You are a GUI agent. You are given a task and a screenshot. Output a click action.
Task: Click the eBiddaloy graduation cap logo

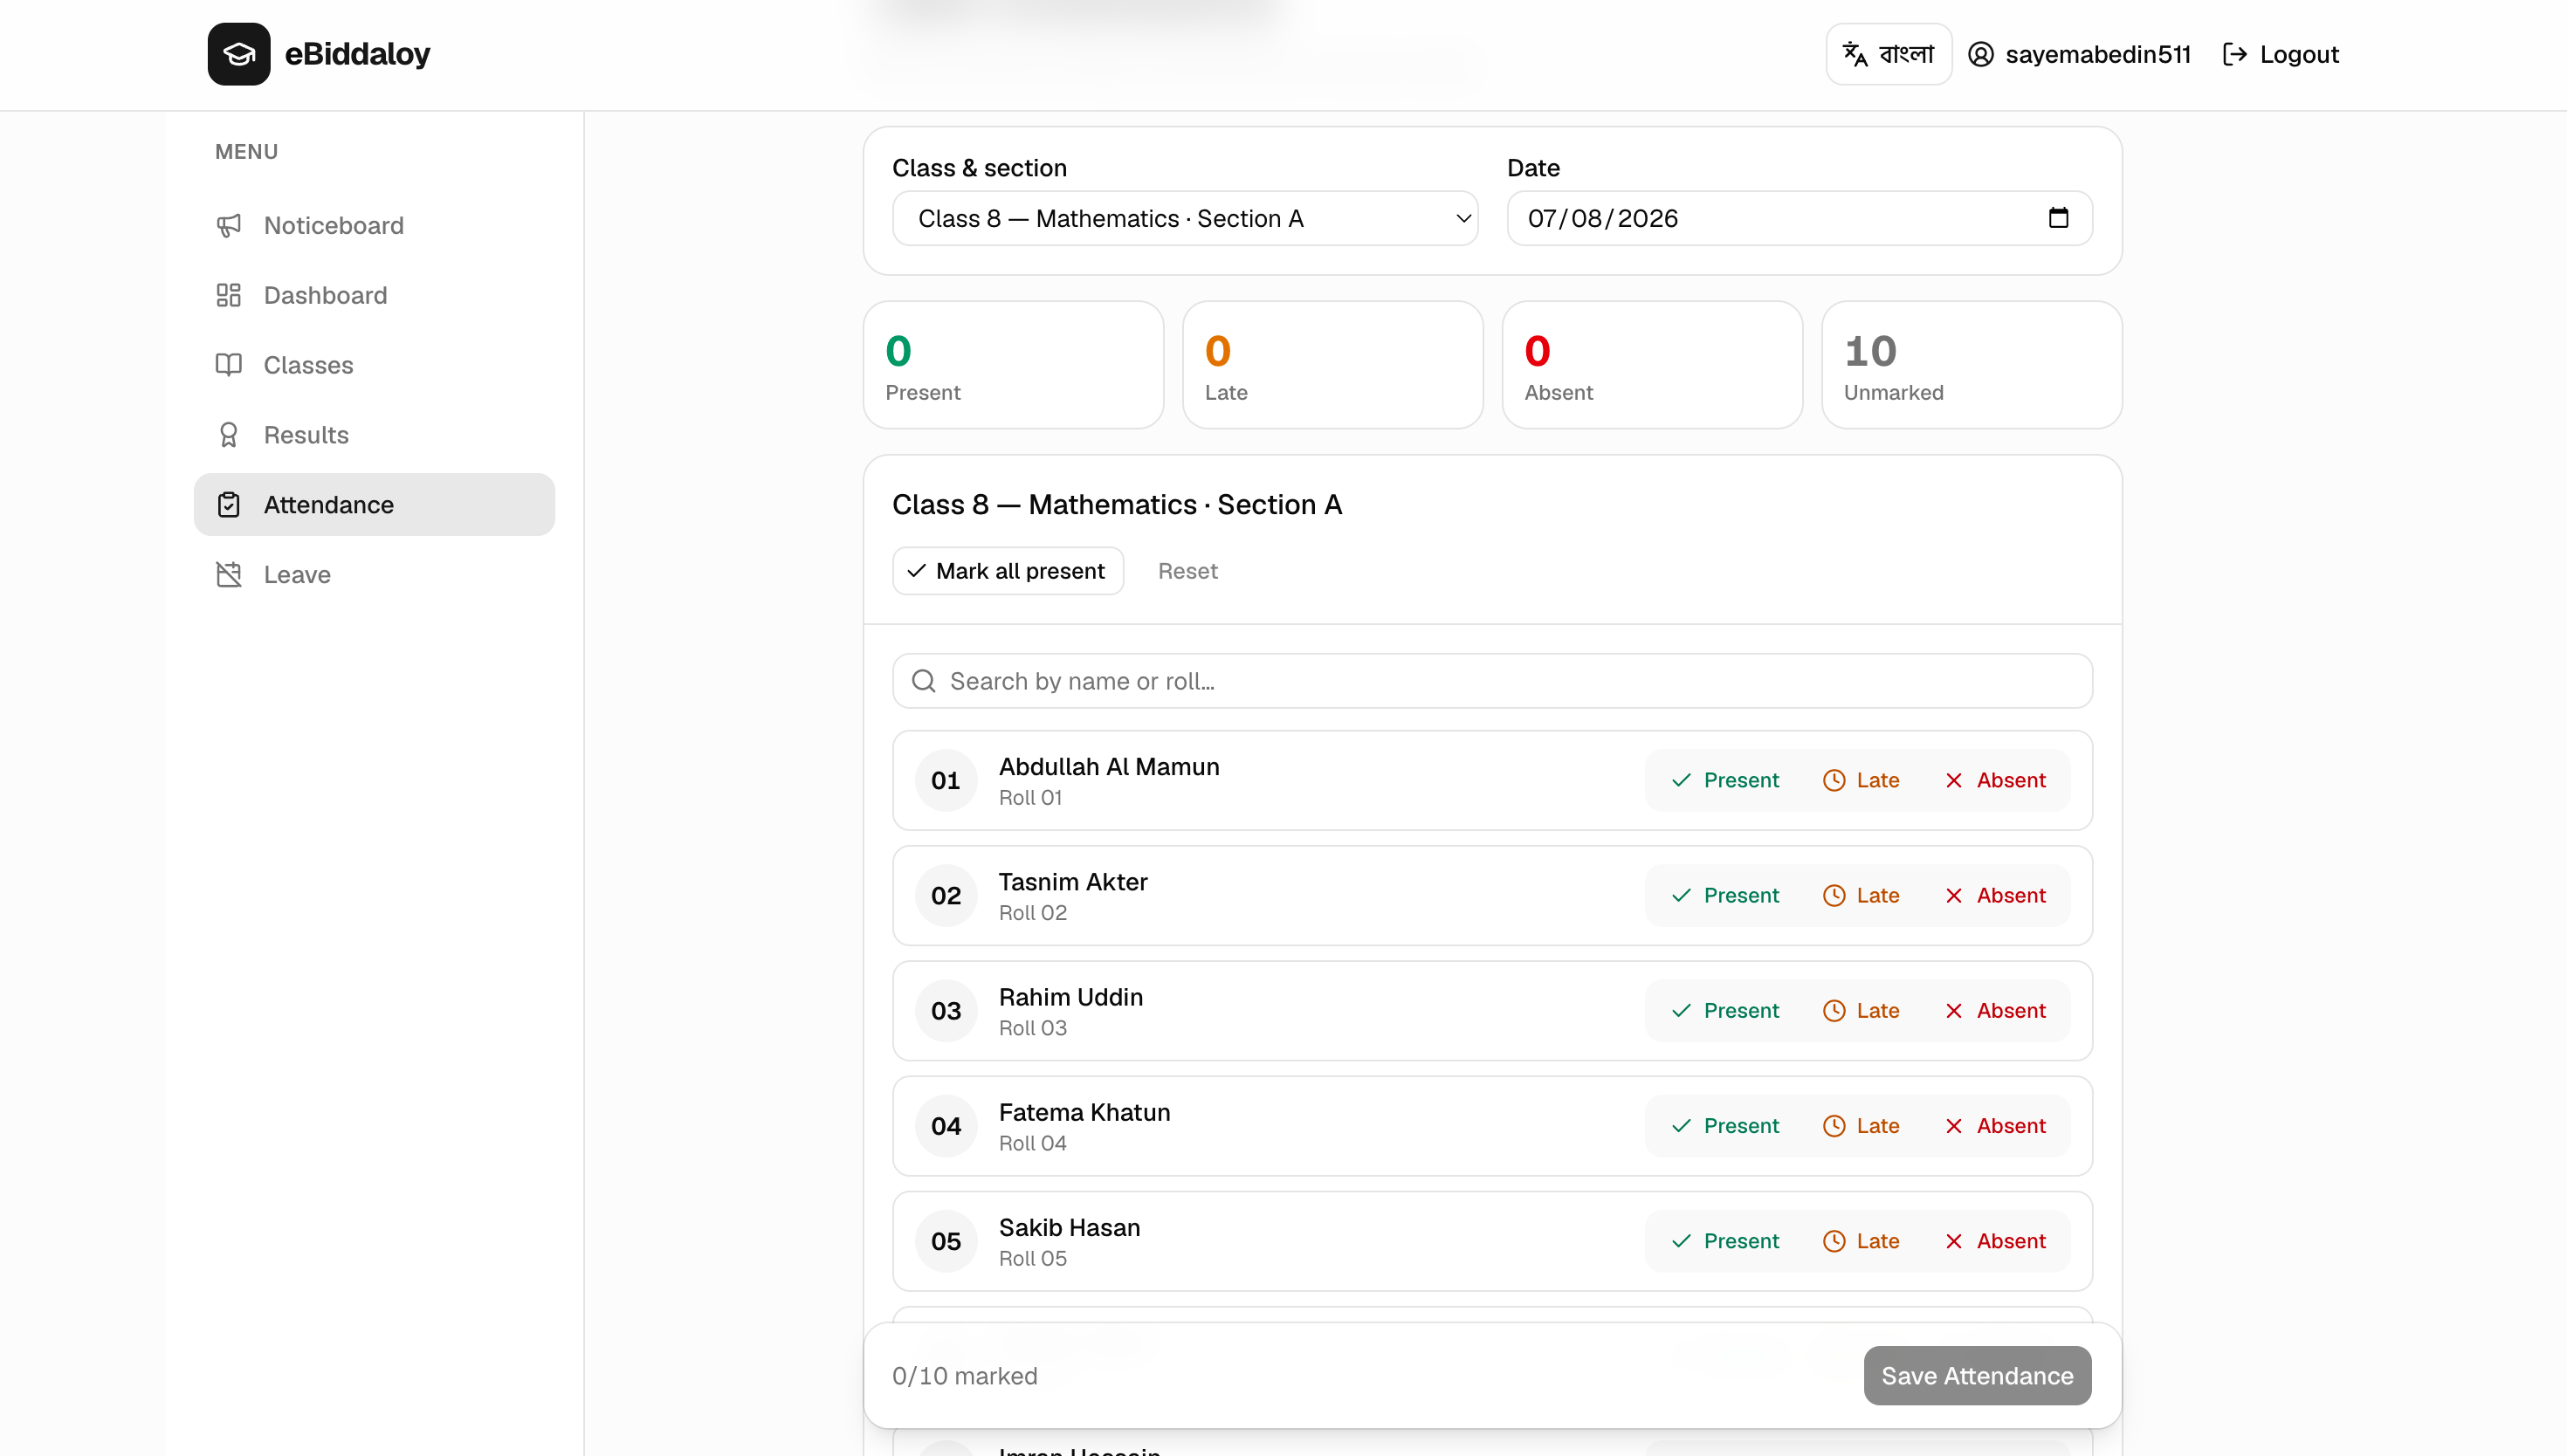[238, 54]
